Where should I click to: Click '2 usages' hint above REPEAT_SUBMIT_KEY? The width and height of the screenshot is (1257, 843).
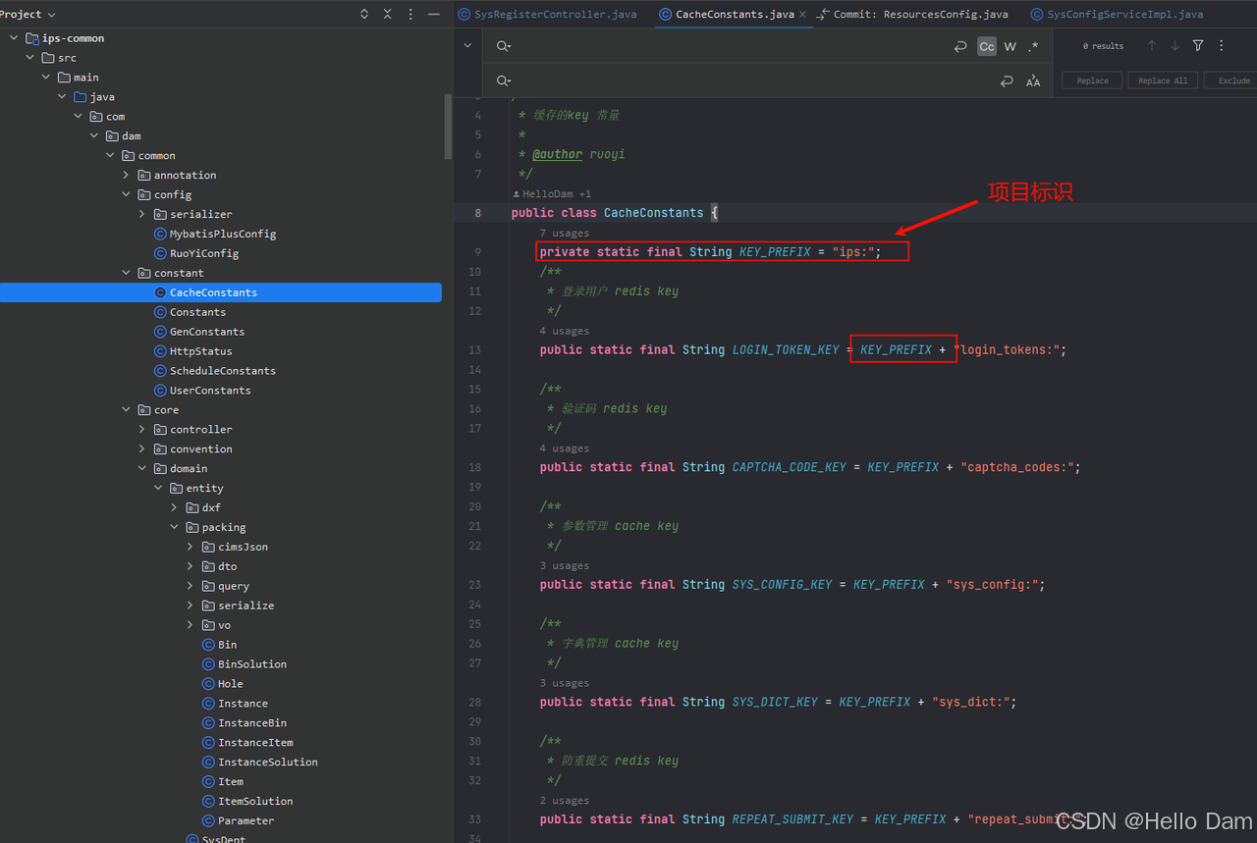point(564,801)
